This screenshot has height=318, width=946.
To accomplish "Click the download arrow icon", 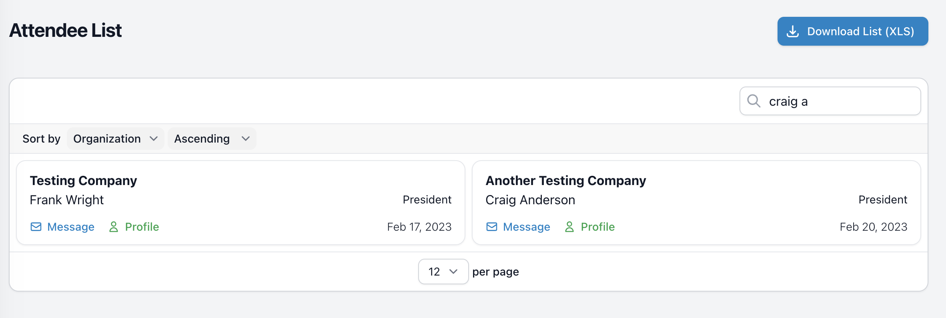I will coord(793,31).
